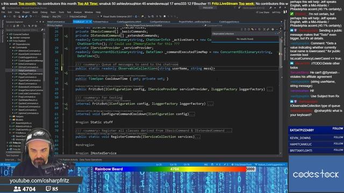Switch to the CodeSuggestions.cs tab
Image resolution: width=344 pixels, height=193 pixels.
[229, 21]
